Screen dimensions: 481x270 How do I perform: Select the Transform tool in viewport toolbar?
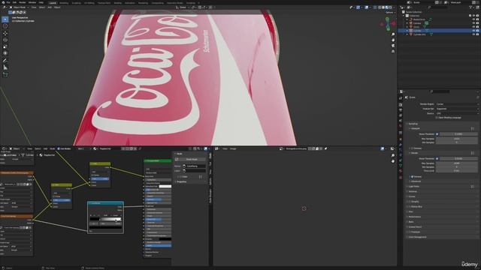click(5, 53)
